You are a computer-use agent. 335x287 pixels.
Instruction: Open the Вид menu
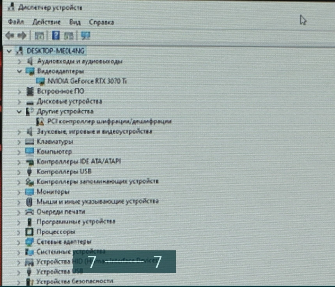click(74, 22)
